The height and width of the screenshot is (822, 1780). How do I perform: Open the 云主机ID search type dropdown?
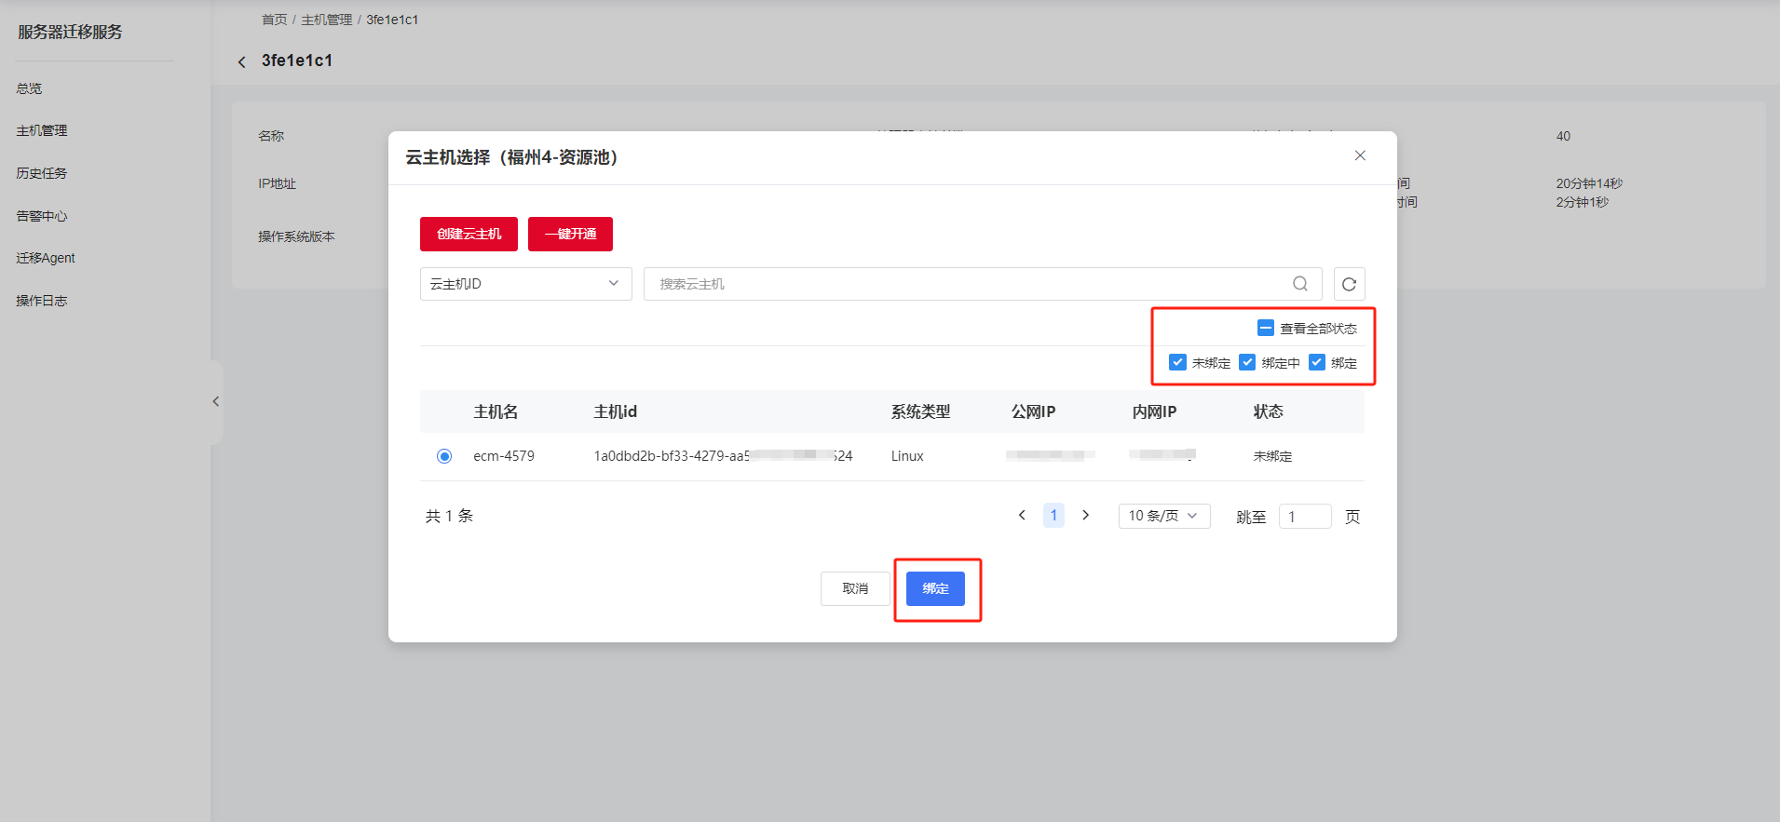(x=525, y=284)
